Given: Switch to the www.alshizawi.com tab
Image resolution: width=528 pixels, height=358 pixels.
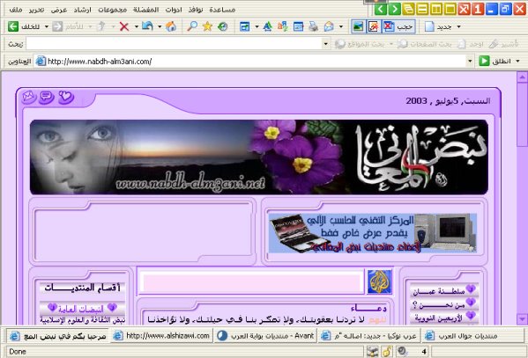Looking at the screenshot, I should tap(161, 335).
